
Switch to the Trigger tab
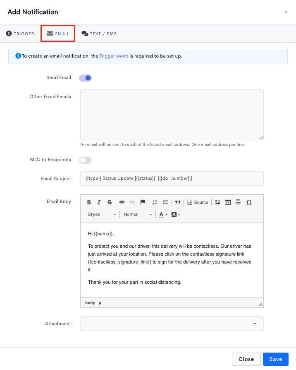coord(20,34)
